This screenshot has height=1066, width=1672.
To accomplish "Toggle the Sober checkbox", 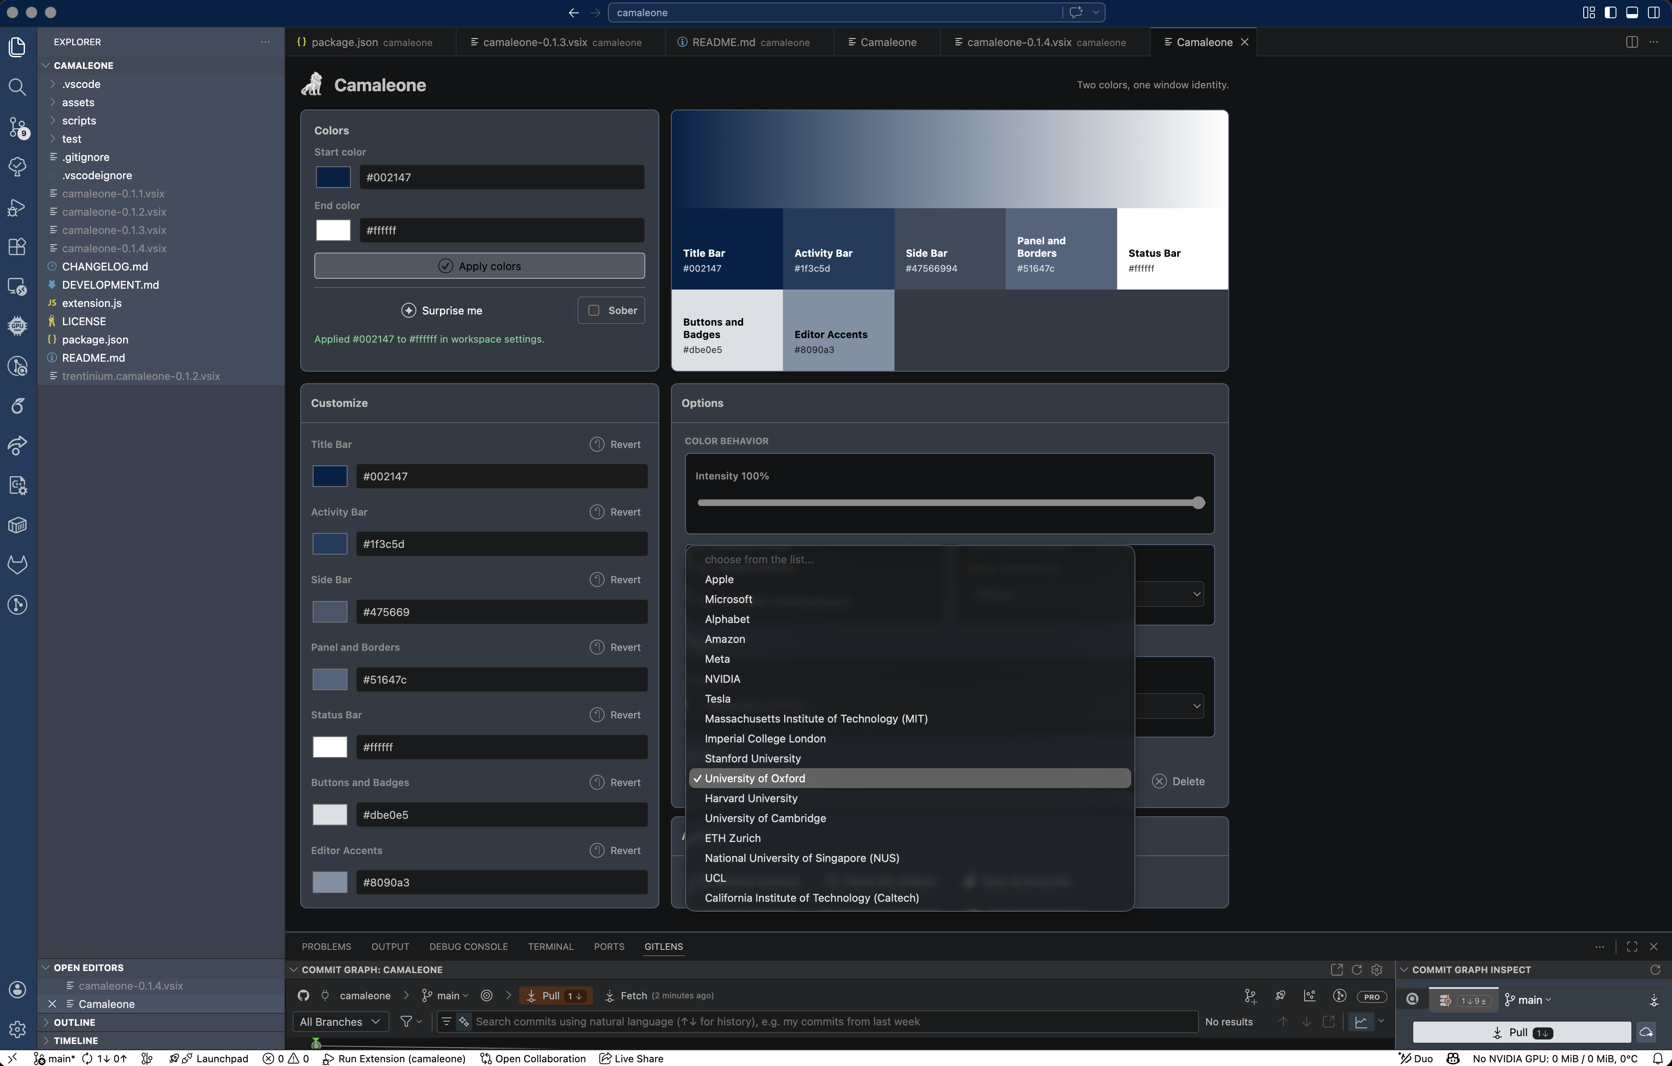I will 594,310.
